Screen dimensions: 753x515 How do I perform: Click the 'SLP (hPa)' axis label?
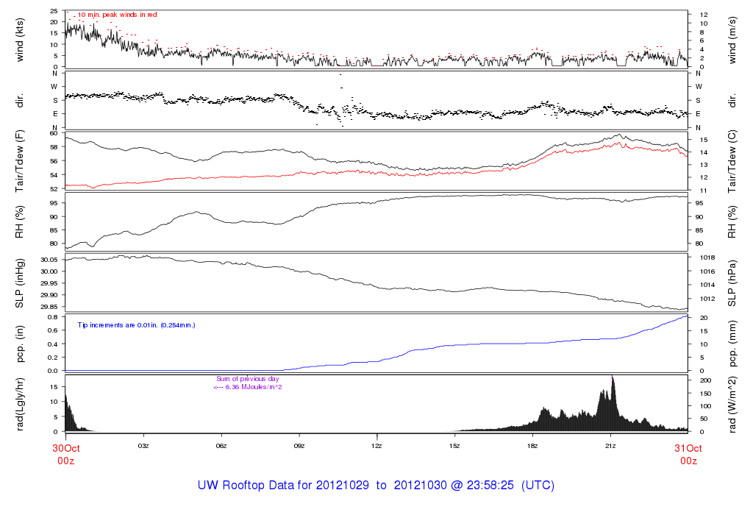pos(732,283)
